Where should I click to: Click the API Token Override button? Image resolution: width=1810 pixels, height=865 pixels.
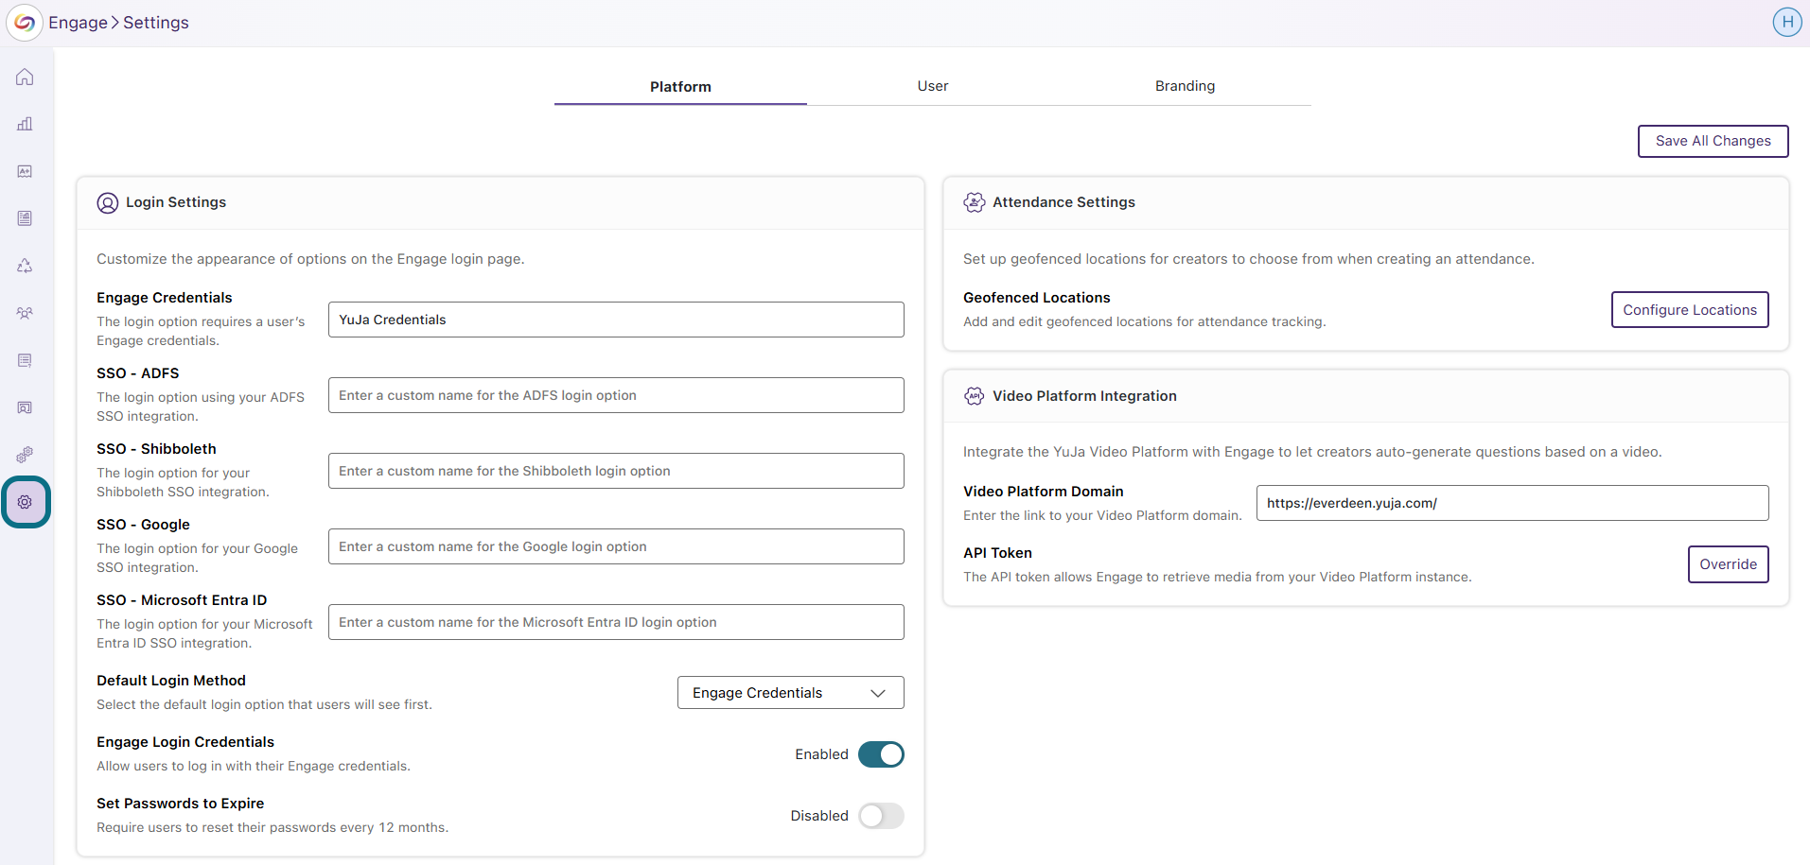click(1728, 564)
